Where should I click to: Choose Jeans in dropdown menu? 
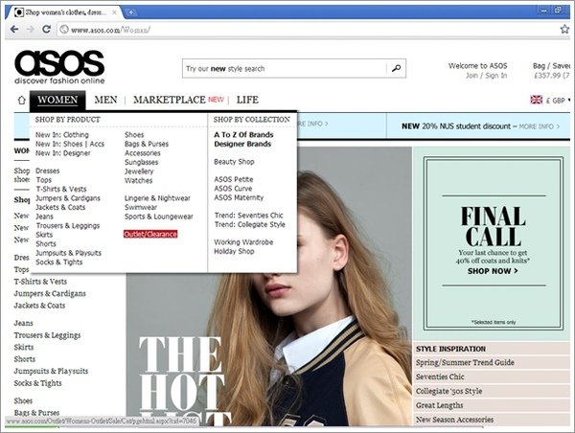click(44, 216)
